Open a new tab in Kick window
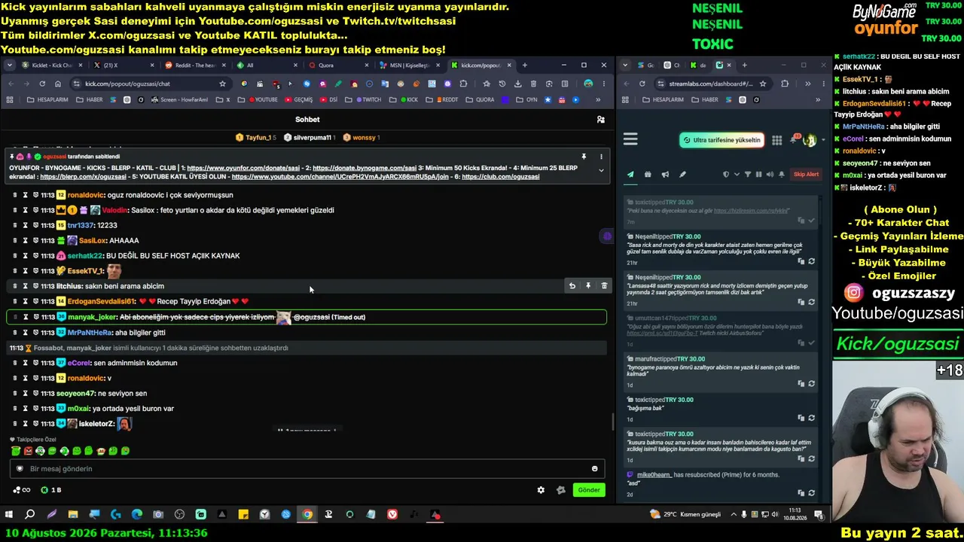 pyautogui.click(x=525, y=65)
